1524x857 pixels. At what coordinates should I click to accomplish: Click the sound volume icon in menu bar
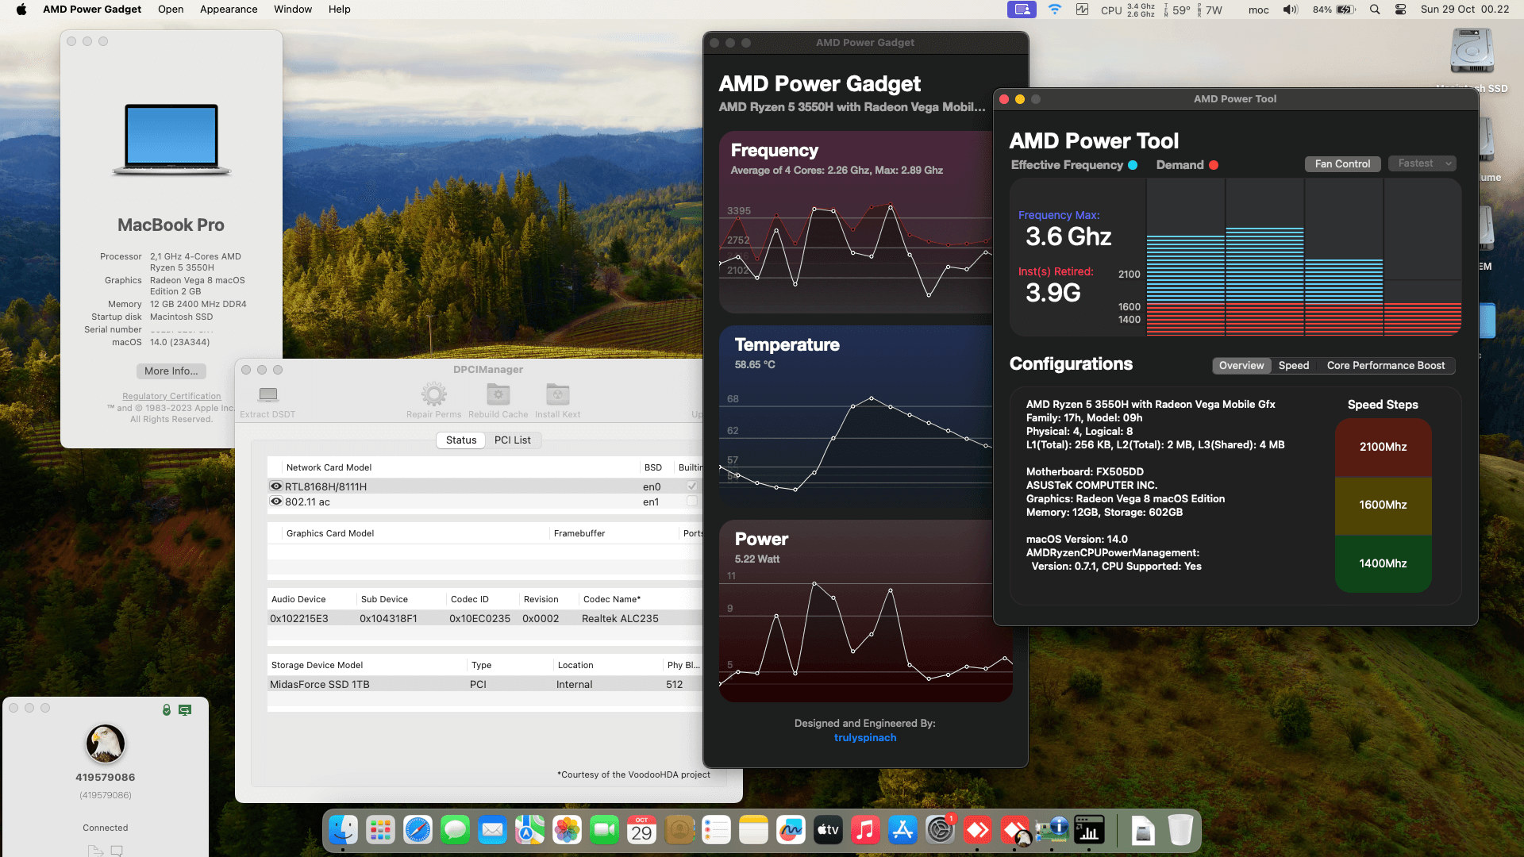(1291, 10)
